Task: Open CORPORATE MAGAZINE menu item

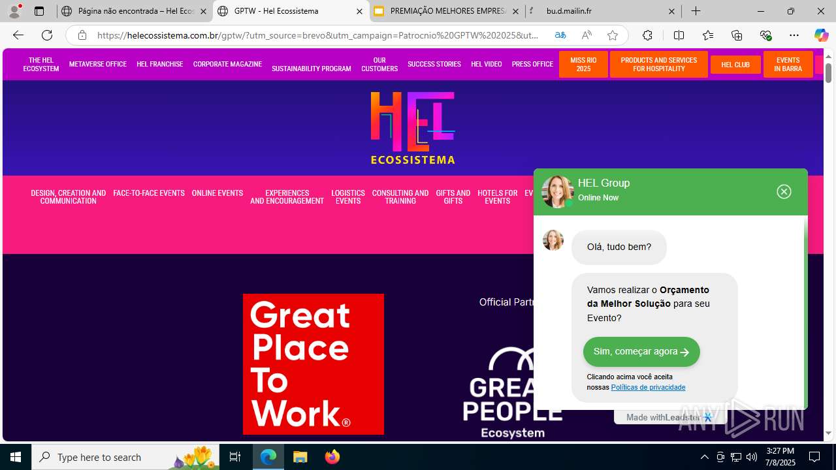Action: [227, 64]
